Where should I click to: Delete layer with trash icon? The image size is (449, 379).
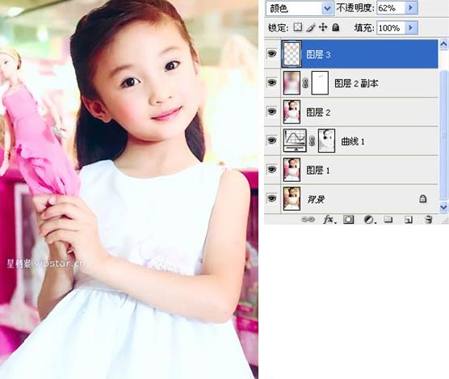pos(428,220)
